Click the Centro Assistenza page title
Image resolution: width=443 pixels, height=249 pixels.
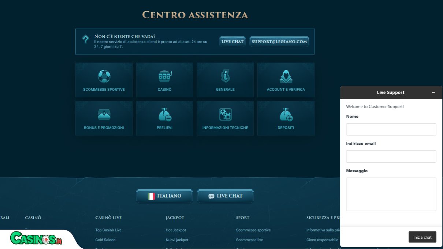tap(195, 15)
